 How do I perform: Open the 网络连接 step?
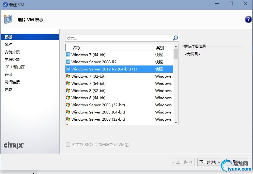coord(12,82)
